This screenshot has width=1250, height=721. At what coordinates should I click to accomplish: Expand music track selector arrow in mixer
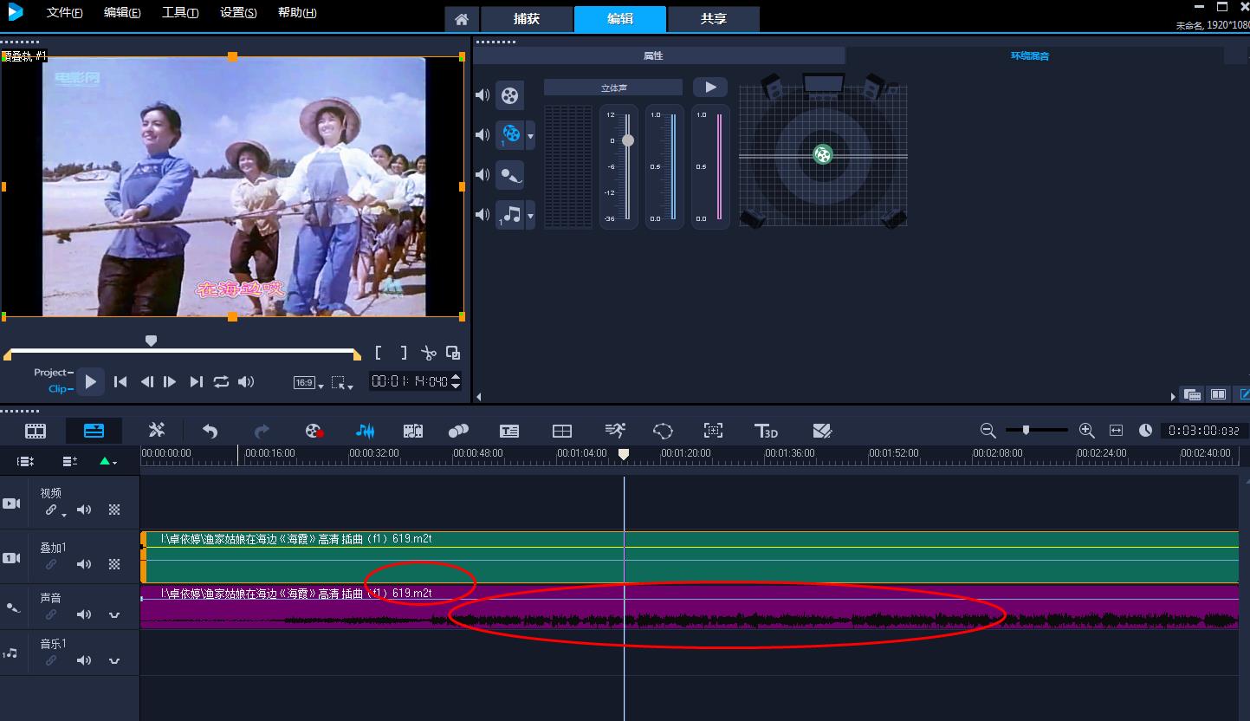pos(530,214)
